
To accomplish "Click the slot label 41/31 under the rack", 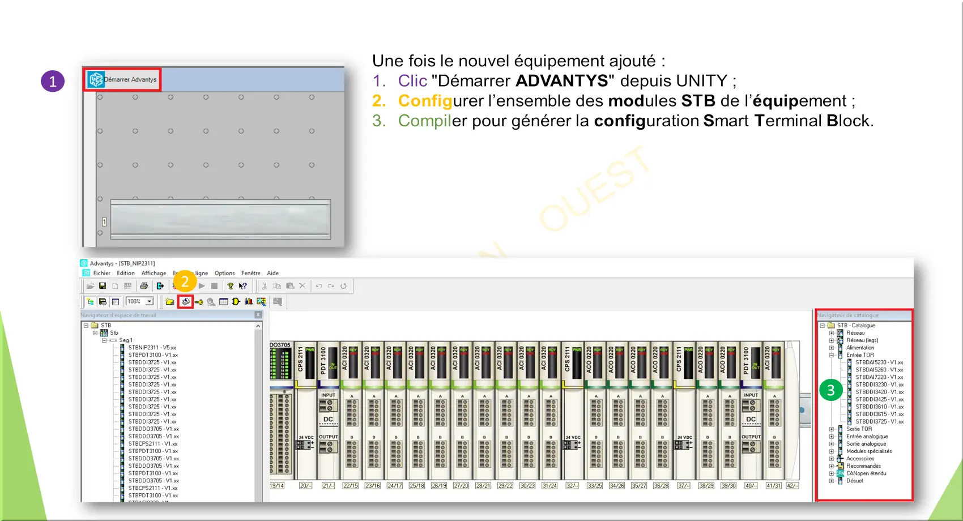I will coord(774,486).
